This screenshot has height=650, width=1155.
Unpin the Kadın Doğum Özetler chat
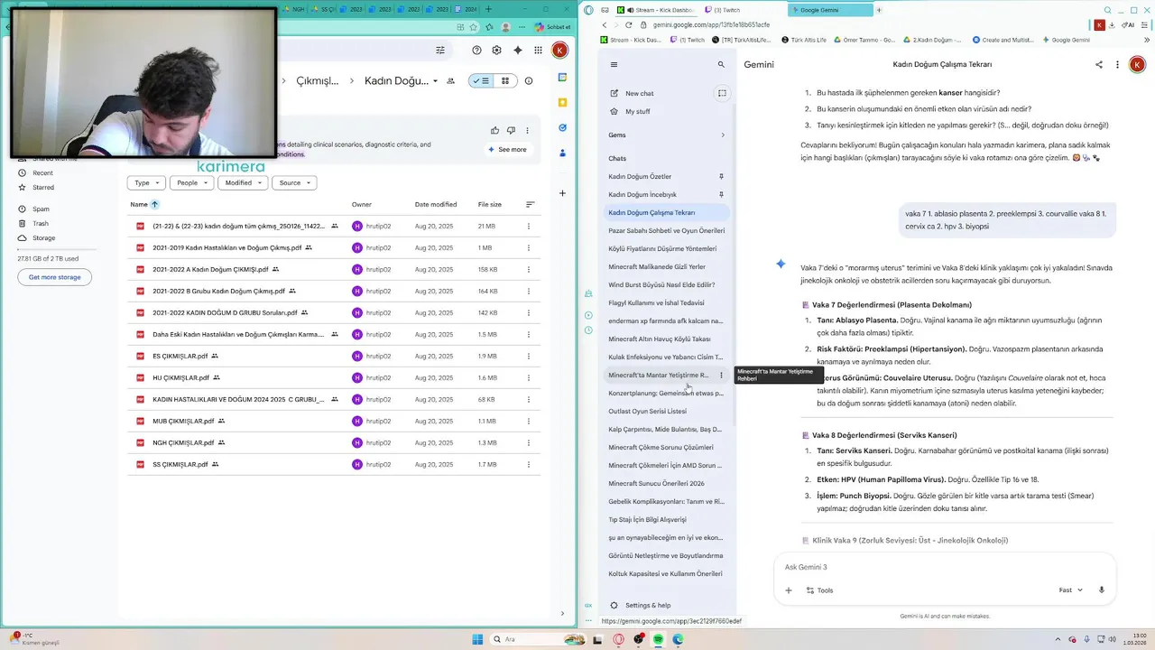pos(721,177)
